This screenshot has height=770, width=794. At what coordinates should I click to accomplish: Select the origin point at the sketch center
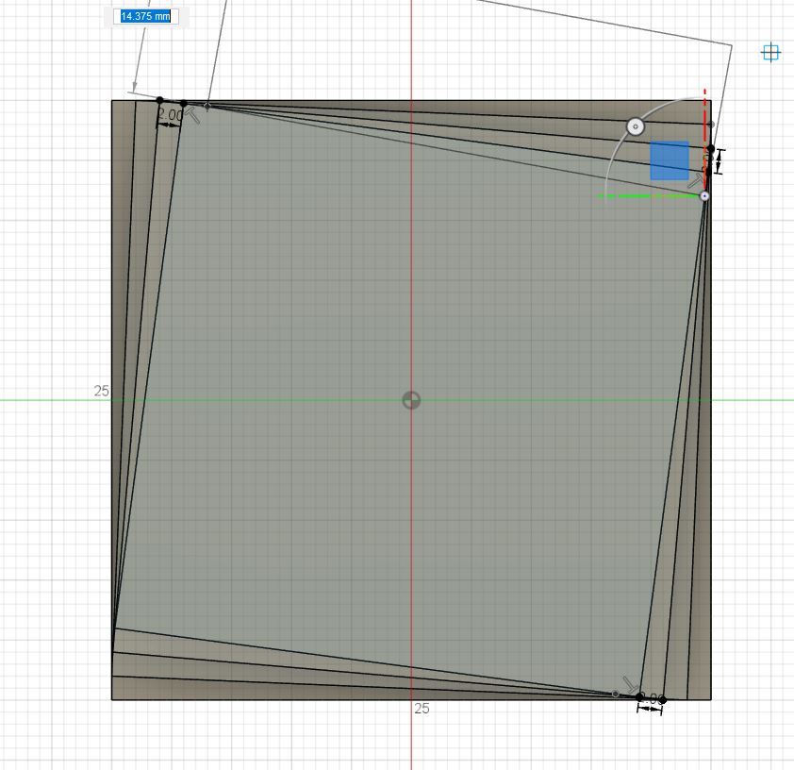coord(410,400)
